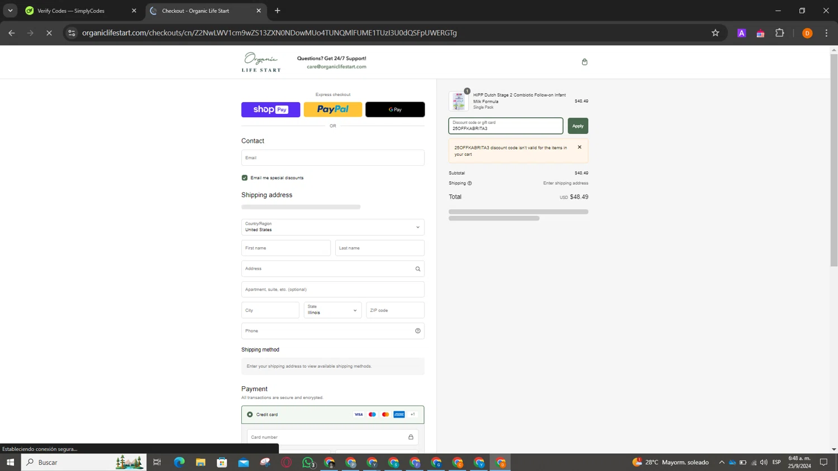Go back to previous page
Image resolution: width=838 pixels, height=471 pixels.
pos(12,33)
